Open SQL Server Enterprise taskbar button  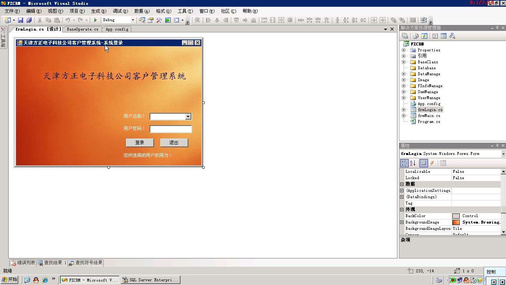pos(151,280)
